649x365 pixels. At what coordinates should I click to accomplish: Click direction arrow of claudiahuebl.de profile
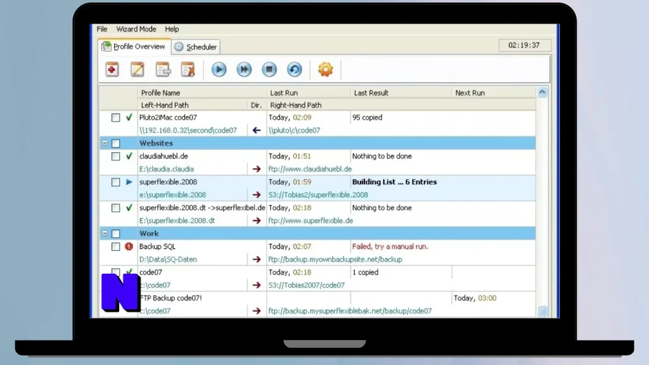coord(257,169)
